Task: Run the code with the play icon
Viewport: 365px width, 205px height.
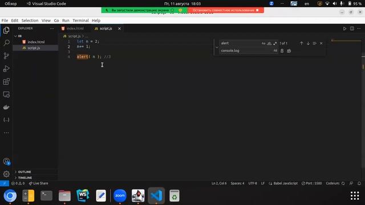Action: tap(344, 28)
